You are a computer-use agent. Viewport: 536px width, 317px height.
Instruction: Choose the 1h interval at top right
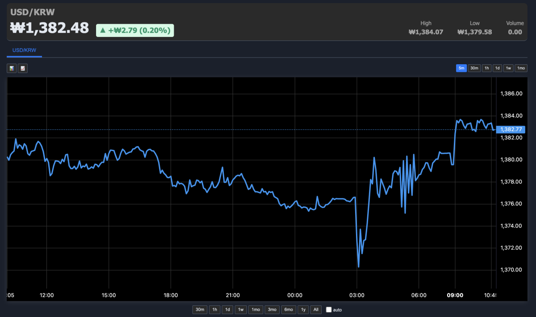coord(486,68)
